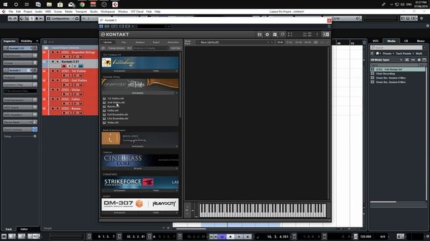Switch to the VSTi tab in right zone

tap(375, 41)
